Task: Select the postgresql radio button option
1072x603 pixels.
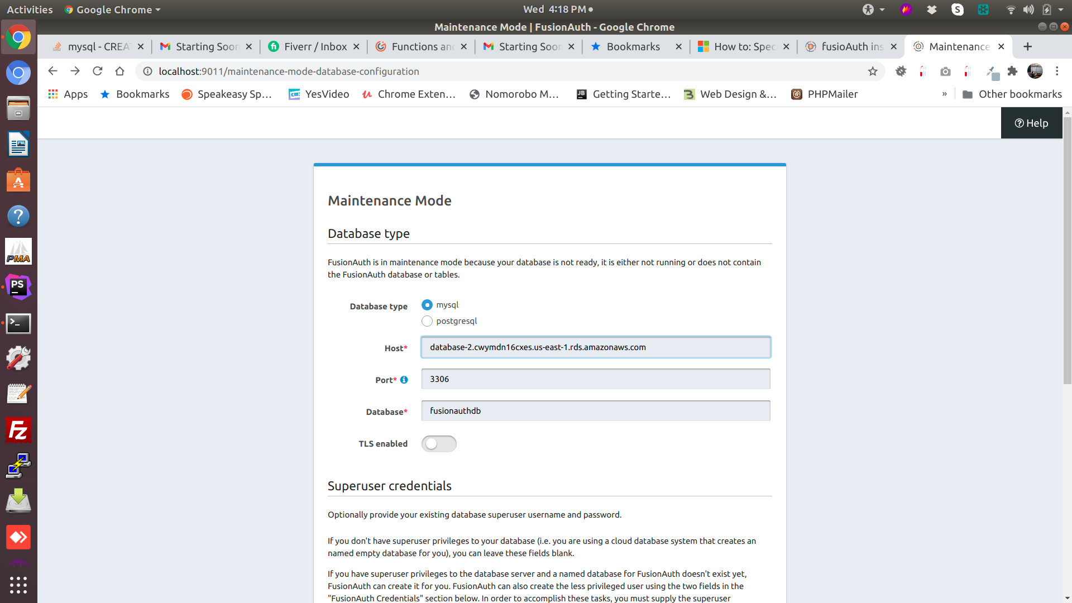Action: [427, 320]
